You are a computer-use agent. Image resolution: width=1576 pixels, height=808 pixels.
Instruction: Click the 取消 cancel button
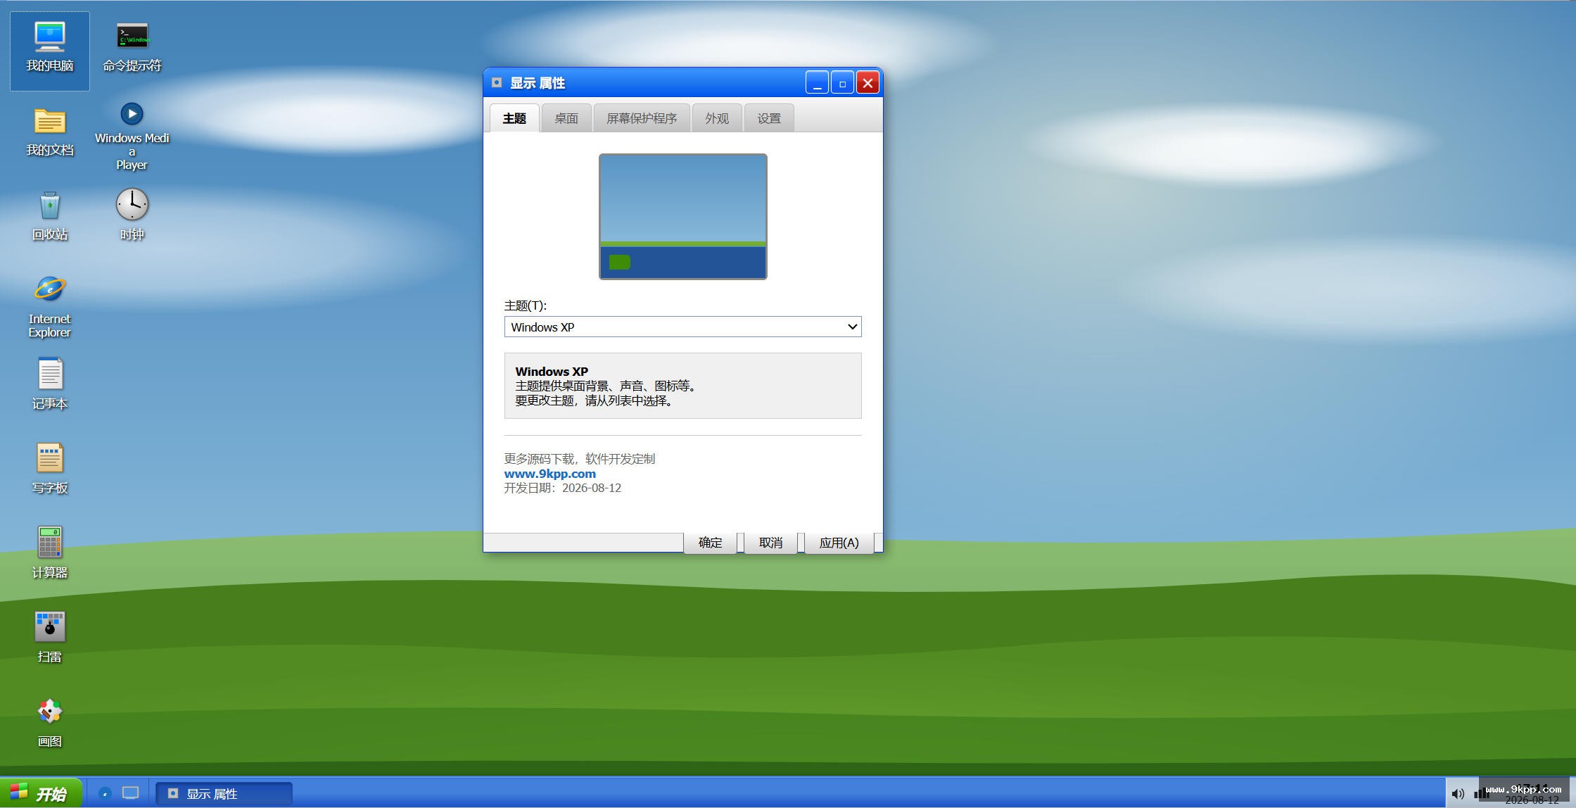coord(770,543)
